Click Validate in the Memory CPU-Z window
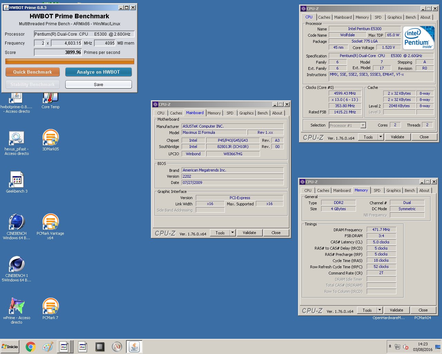Image resolution: width=442 pixels, height=354 pixels. coord(396,310)
